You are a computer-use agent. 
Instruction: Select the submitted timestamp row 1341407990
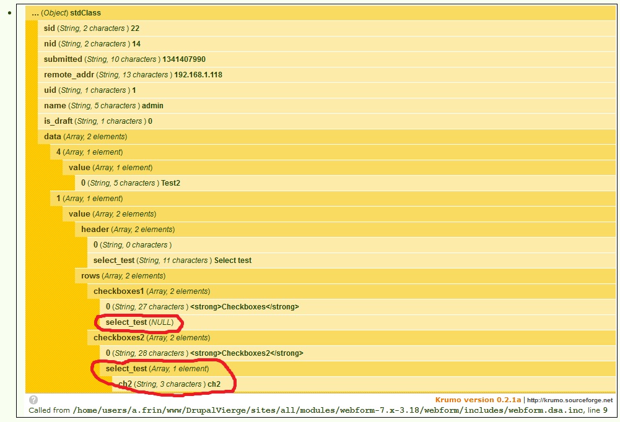pyautogui.click(x=327, y=59)
